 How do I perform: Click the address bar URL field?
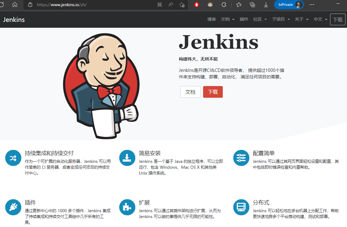[93, 5]
